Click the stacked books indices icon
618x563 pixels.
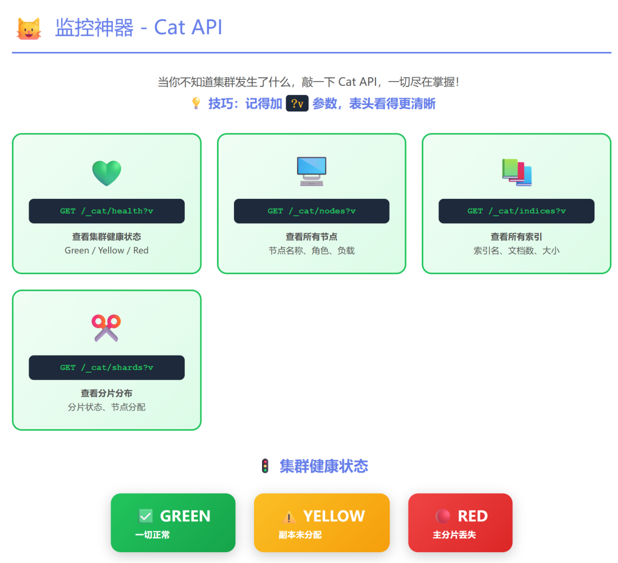pyautogui.click(x=516, y=172)
